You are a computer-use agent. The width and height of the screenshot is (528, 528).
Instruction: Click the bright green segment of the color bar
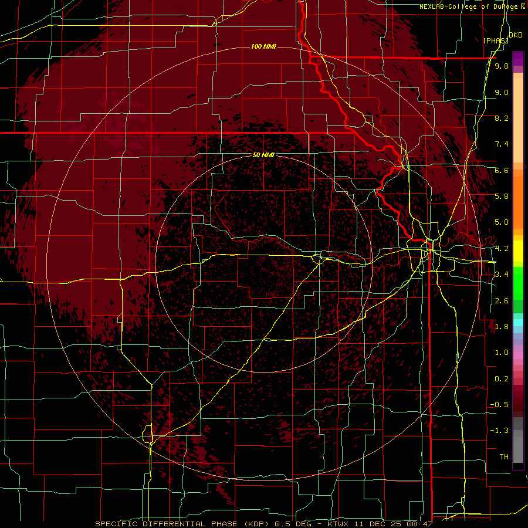[518, 283]
